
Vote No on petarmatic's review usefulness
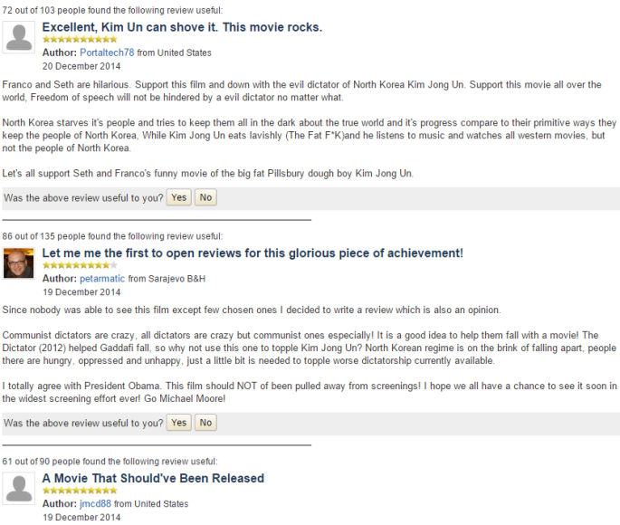(205, 423)
